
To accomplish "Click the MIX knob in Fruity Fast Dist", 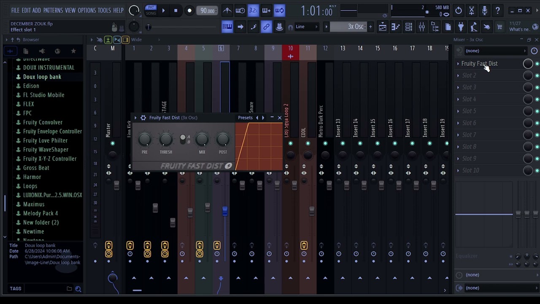I will (x=202, y=139).
